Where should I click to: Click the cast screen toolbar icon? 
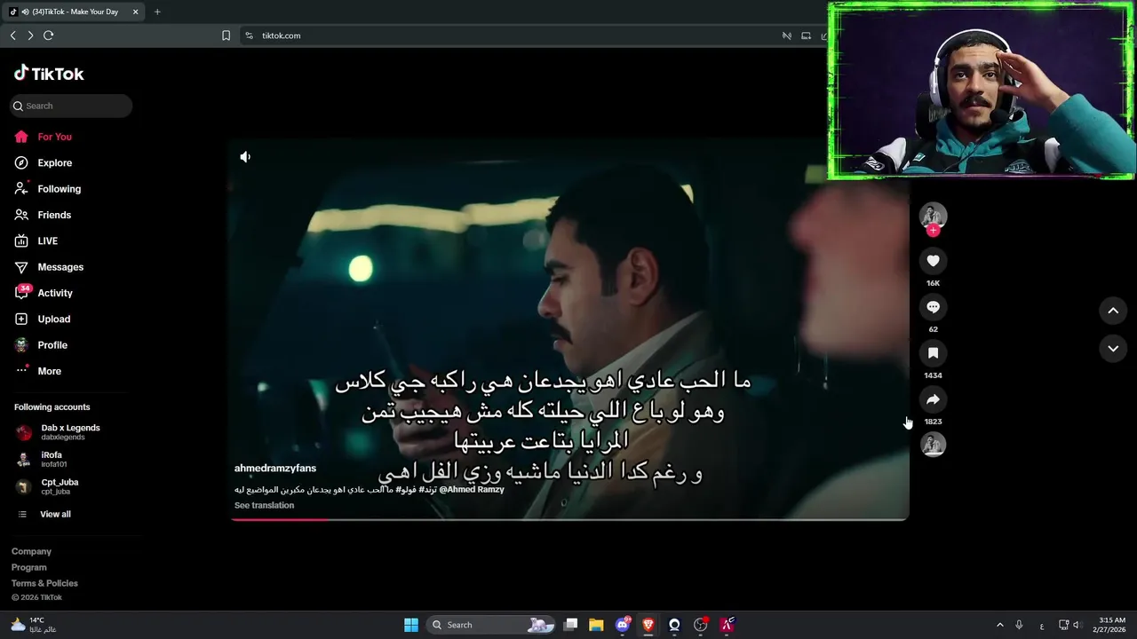pos(807,35)
